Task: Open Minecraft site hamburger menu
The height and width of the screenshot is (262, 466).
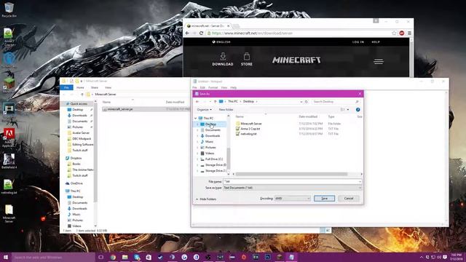Action: (379, 61)
